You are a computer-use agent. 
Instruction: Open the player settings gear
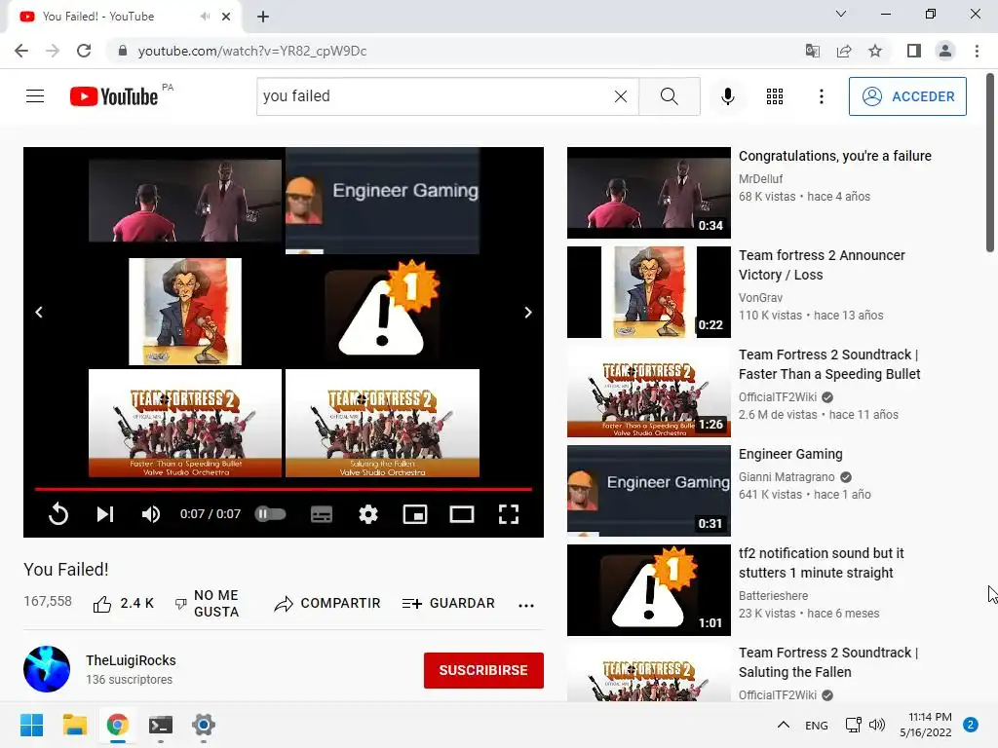[x=367, y=513]
